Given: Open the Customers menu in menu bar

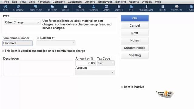Looking at the screenshot, I should [x=75, y=2].
